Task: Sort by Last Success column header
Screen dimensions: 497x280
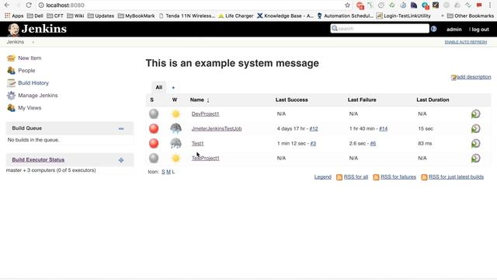Action: point(292,100)
